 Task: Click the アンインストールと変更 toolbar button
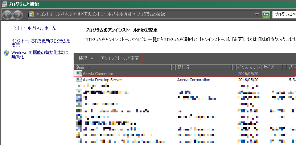[120, 58]
